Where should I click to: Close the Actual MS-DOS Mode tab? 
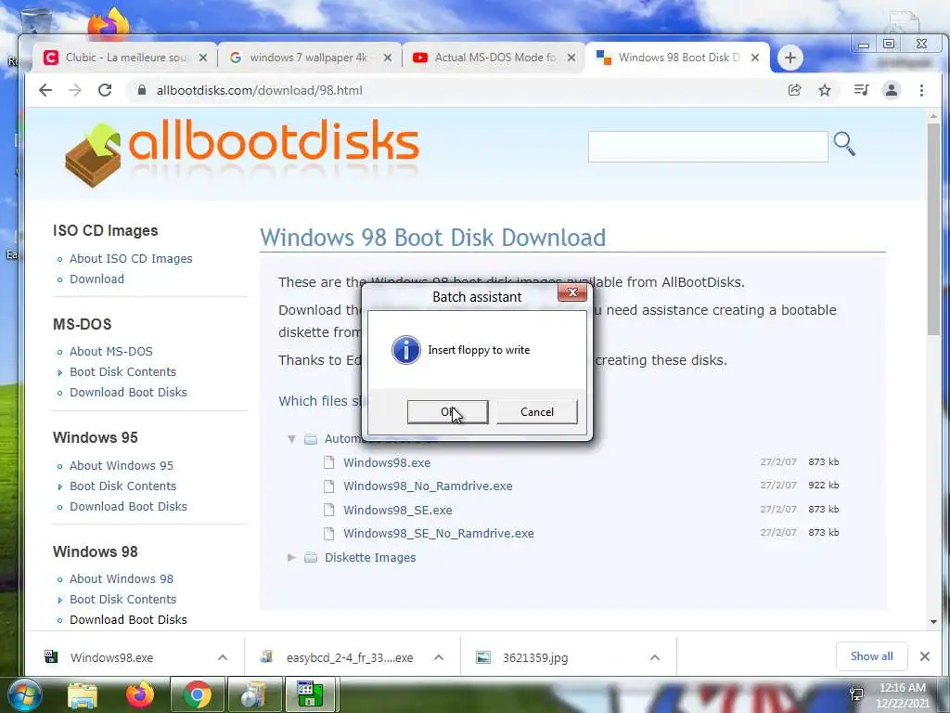pyautogui.click(x=571, y=58)
